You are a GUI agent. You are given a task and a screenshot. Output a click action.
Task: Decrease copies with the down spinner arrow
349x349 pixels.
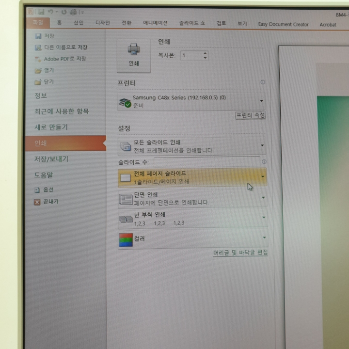(x=205, y=58)
